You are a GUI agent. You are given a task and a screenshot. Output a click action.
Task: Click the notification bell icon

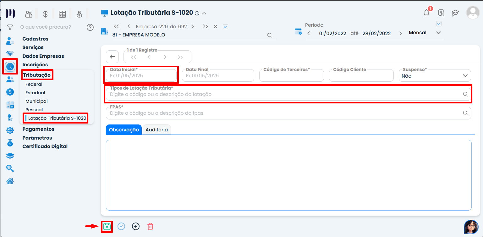(x=426, y=13)
